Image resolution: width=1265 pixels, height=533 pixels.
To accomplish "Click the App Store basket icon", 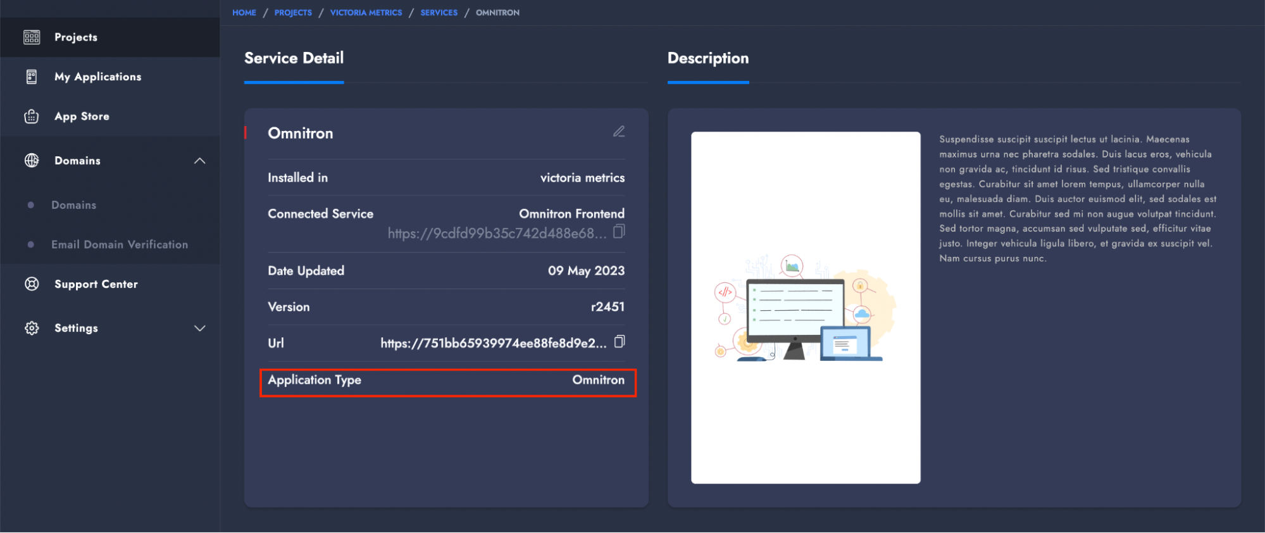I will point(32,116).
